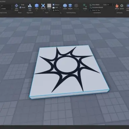Click the Lock tool
Viewport: 129px width, 129px height.
pos(55,7)
